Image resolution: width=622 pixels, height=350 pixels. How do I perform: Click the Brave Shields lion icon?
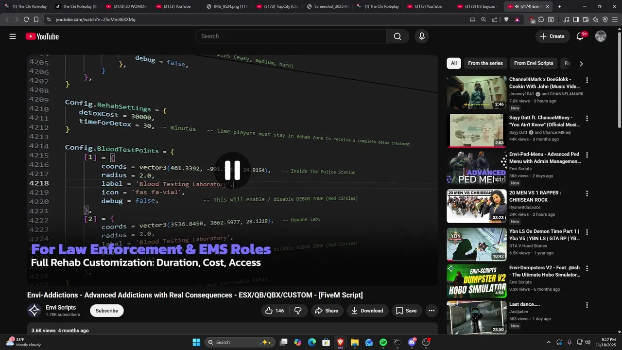click(x=506, y=19)
